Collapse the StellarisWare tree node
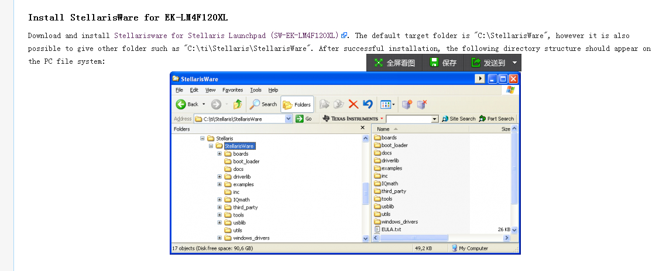The width and height of the screenshot is (666, 271). pyautogui.click(x=211, y=146)
